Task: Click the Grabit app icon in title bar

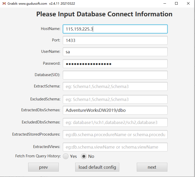Action: click(4, 3)
